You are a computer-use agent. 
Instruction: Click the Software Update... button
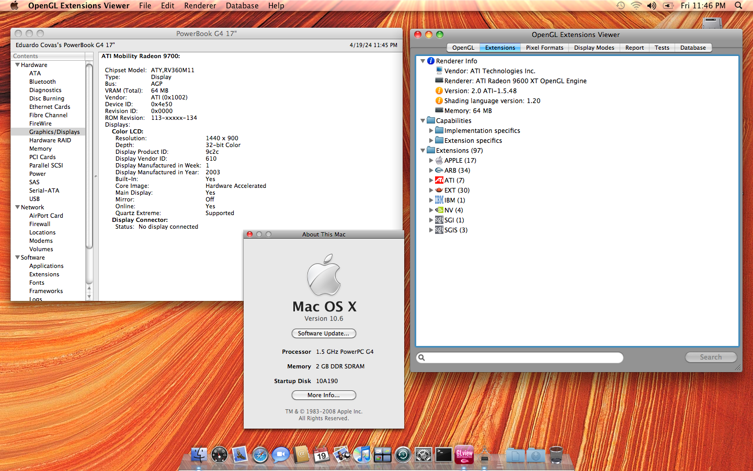(x=324, y=333)
